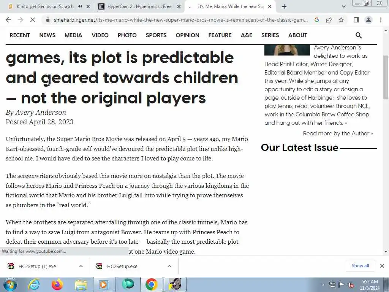
Task: Open the RECENT menu item
Action: click(x=20, y=35)
